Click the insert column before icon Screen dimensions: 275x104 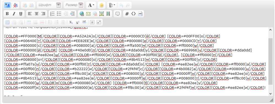click(50, 22)
